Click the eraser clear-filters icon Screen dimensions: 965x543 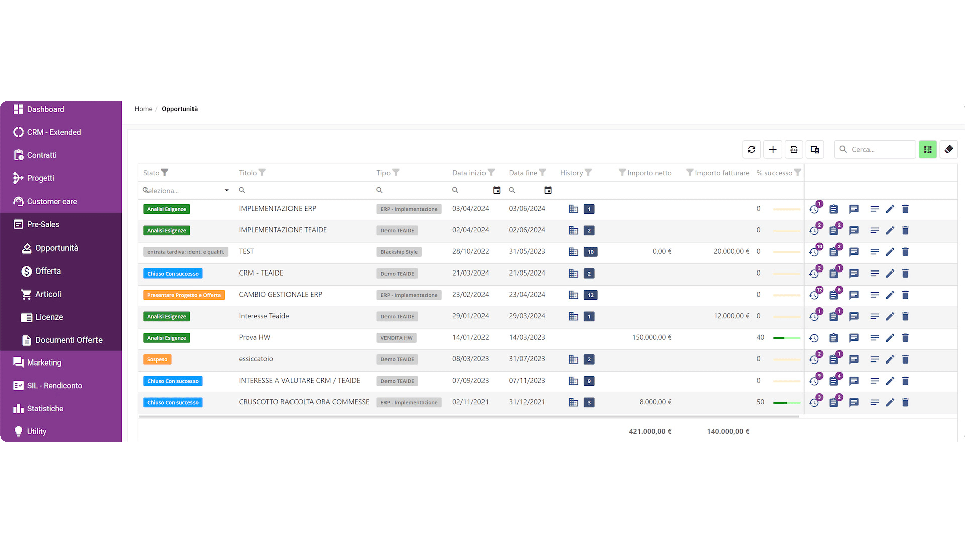[949, 149]
